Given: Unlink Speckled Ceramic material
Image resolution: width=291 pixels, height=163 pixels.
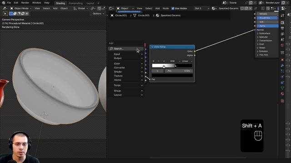Looking at the screenshot, I should pyautogui.click(x=251, y=9).
